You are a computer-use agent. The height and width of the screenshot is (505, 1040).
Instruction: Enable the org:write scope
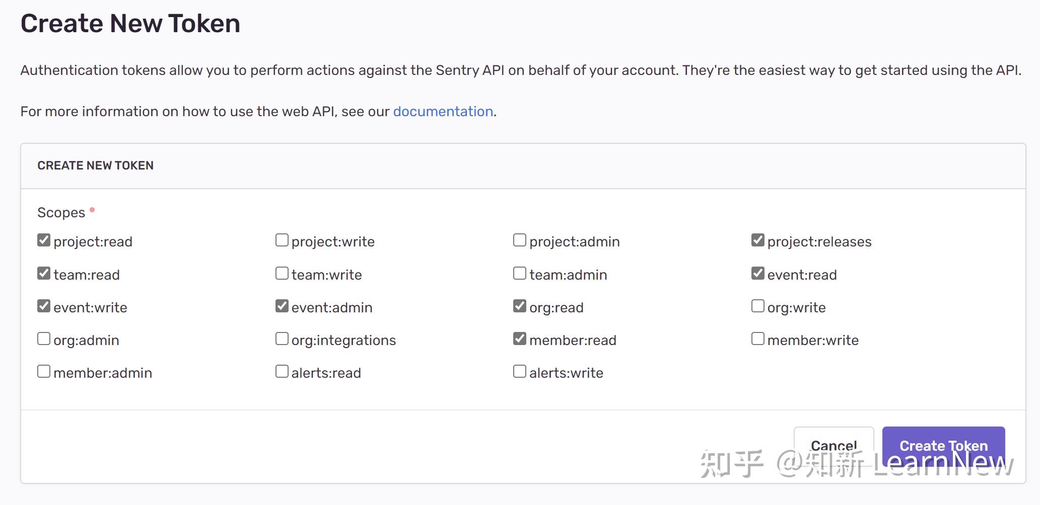(757, 305)
